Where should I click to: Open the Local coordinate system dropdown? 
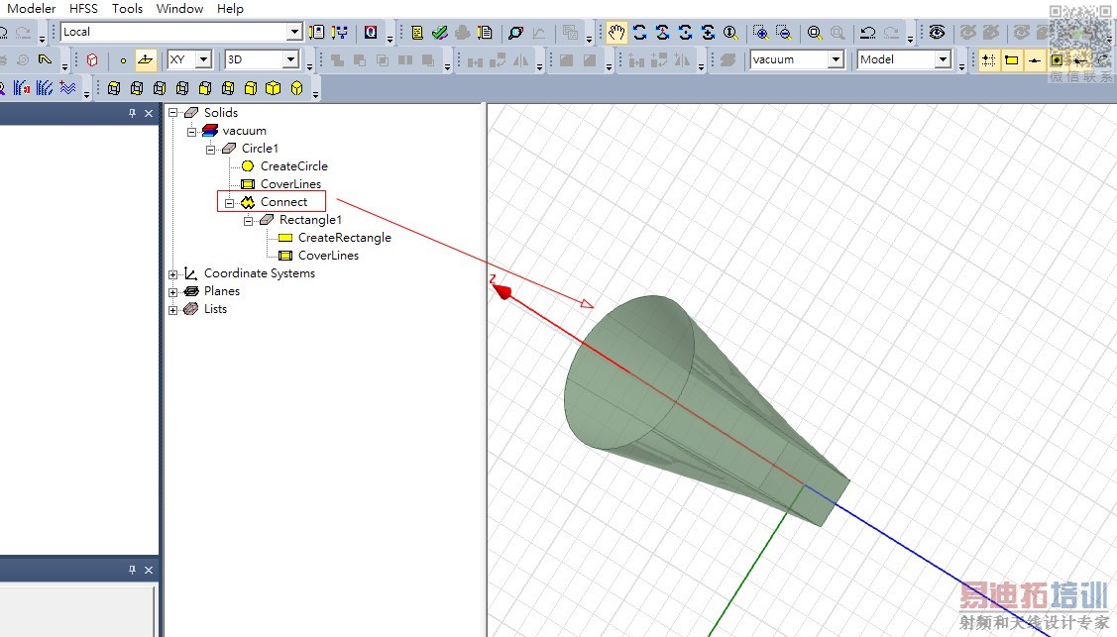coord(293,33)
